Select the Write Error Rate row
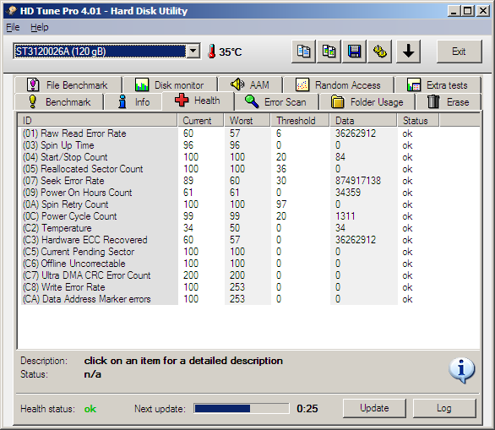This screenshot has height=430, width=495. [249, 287]
